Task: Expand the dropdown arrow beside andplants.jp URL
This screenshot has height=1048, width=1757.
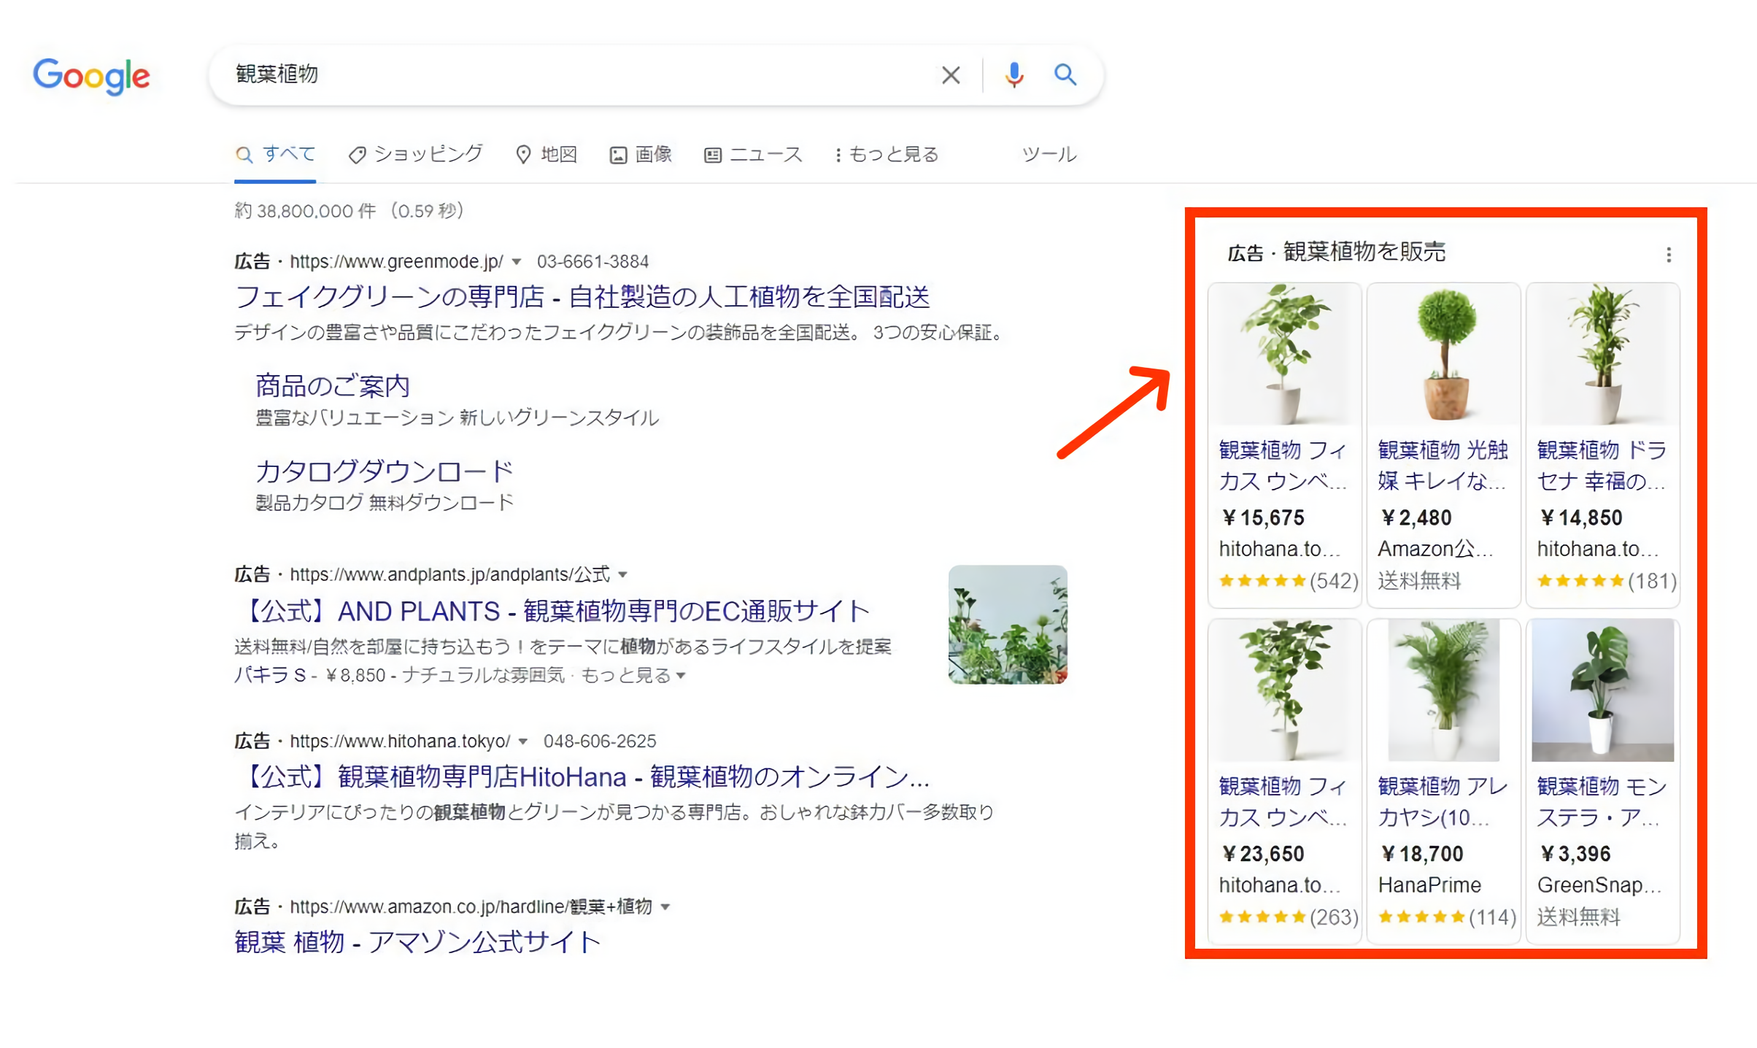Action: pyautogui.click(x=622, y=574)
